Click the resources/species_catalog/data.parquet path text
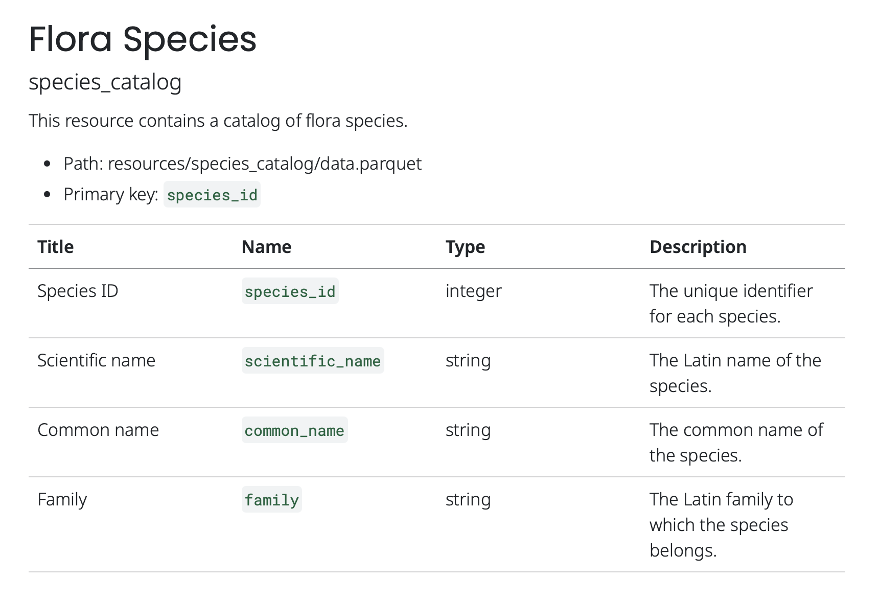The image size is (879, 601). (x=266, y=164)
